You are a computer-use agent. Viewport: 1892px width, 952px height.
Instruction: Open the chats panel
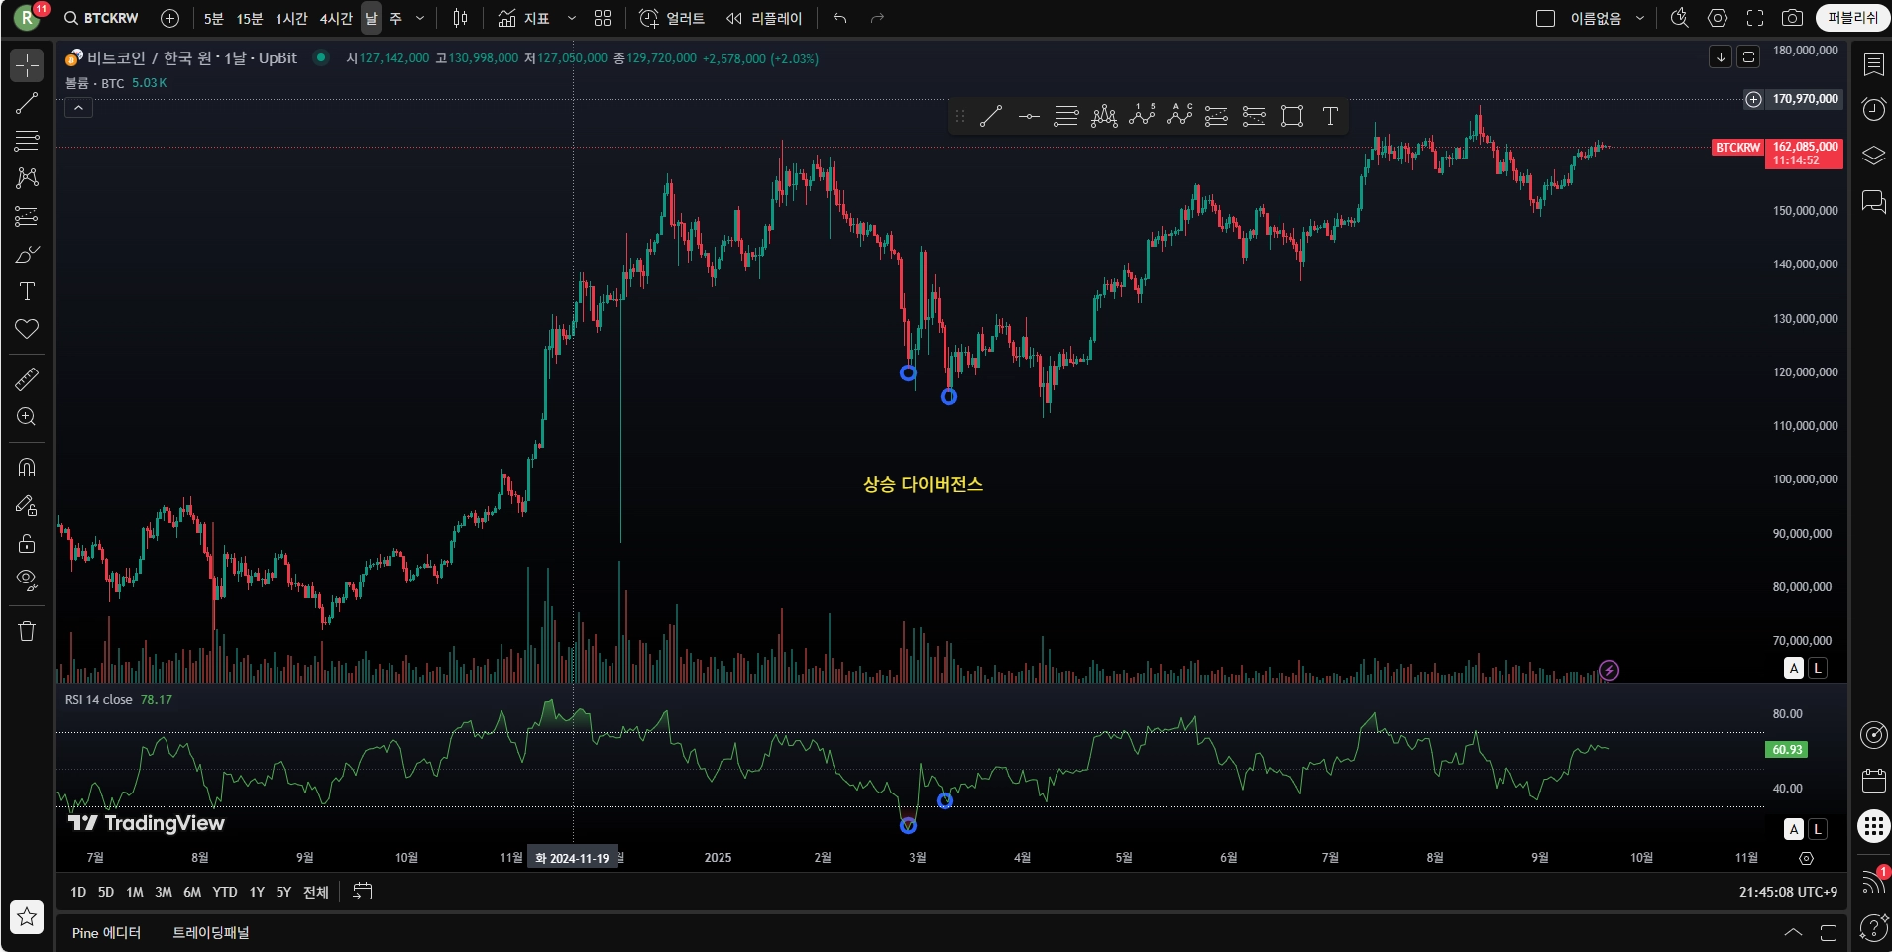coord(1873,202)
